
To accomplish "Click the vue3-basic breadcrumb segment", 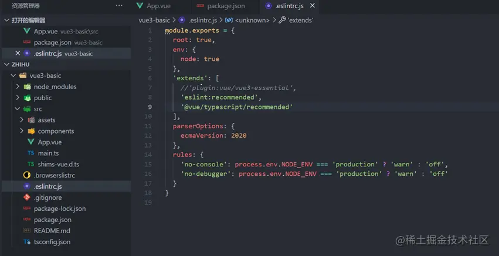I will [154, 20].
